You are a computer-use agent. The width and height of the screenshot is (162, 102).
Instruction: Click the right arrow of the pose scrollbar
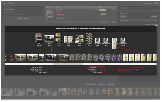click(156, 64)
